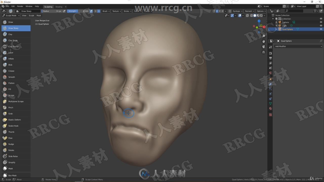The width and height of the screenshot is (324, 182).
Task: Open the Sculpt Mode selector dropdown
Action: [x=11, y=15]
